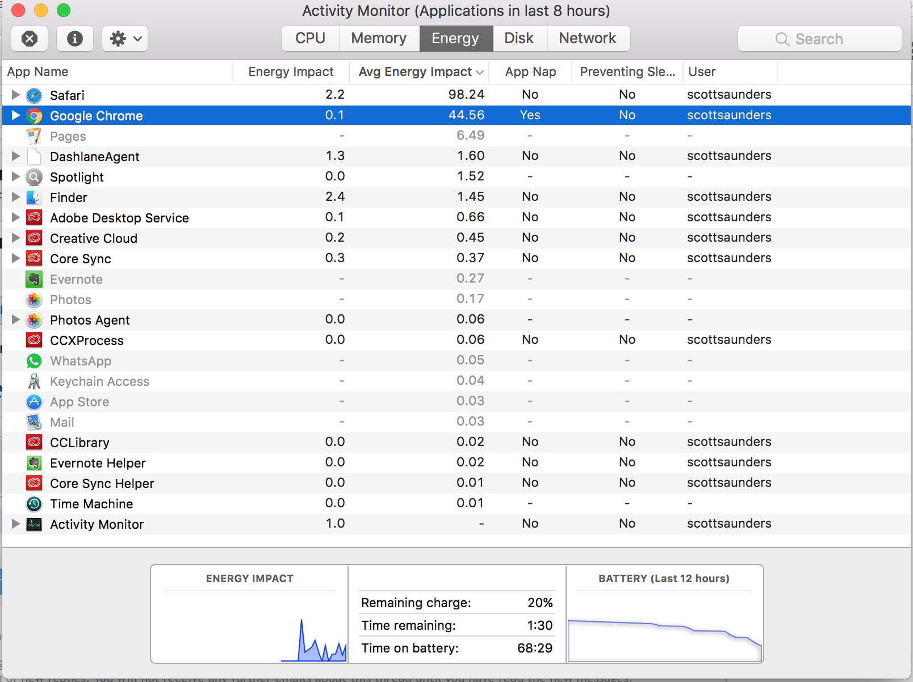Screen dimensions: 913x682
Task: Expand the Photos Agent row
Action: [x=16, y=319]
